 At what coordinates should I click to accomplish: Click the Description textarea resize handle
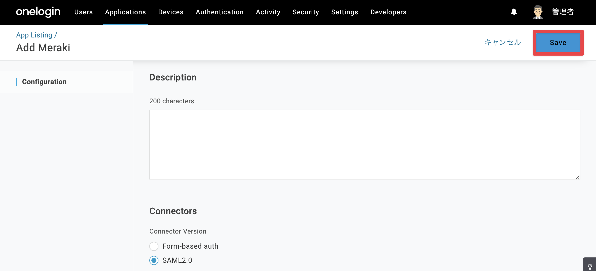578,177
